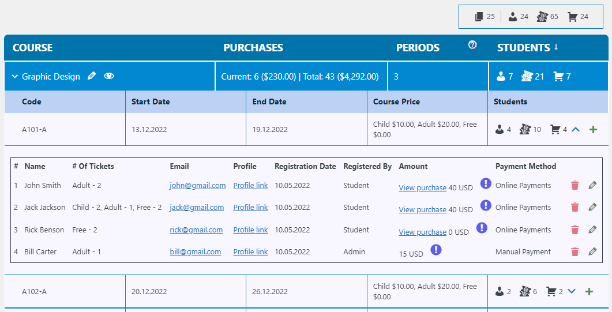
Task: Add a student to period A101-A
Action: click(x=593, y=130)
